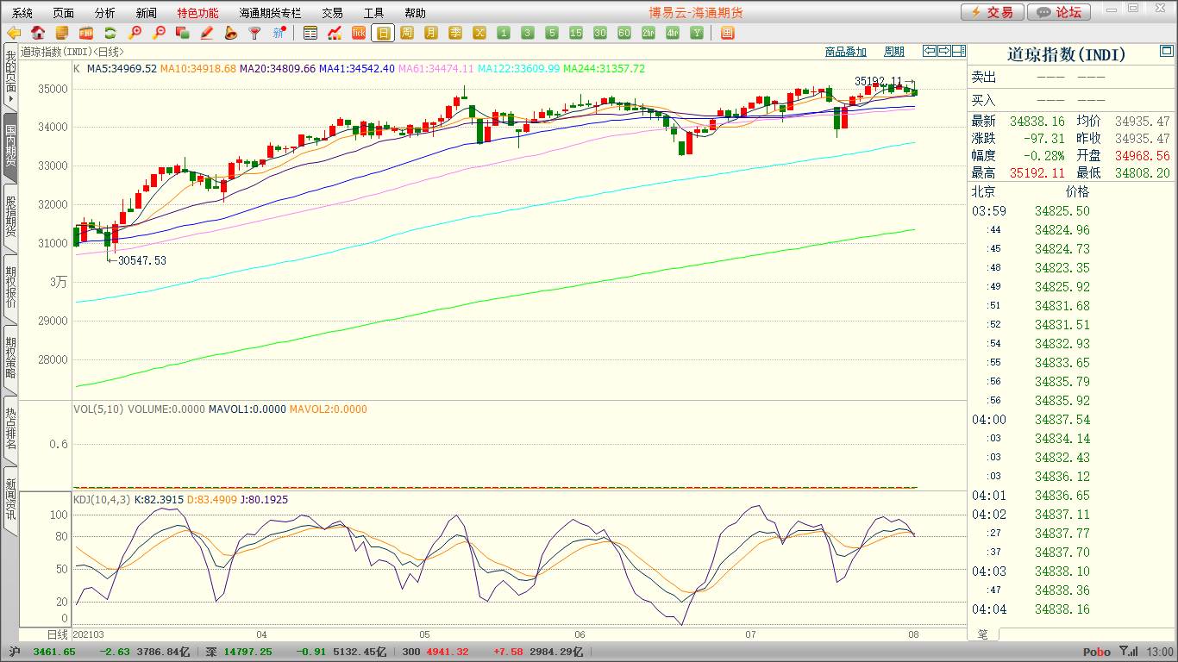Select the 60-minute period button
This screenshot has width=1178, height=662.
pos(624,33)
